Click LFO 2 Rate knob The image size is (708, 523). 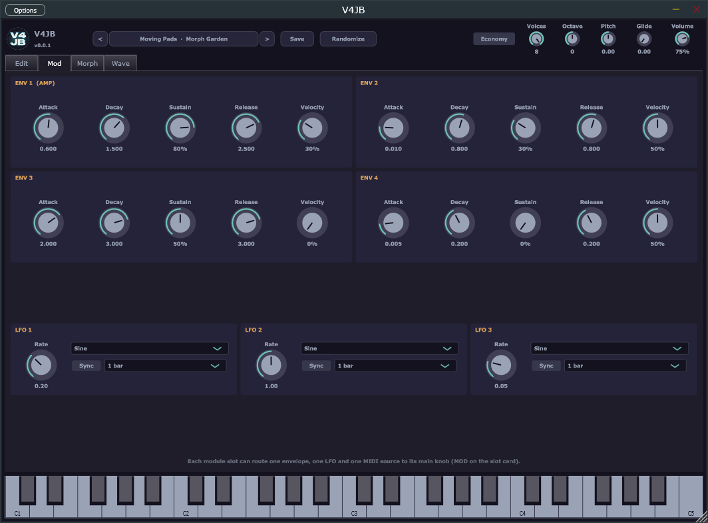click(271, 366)
